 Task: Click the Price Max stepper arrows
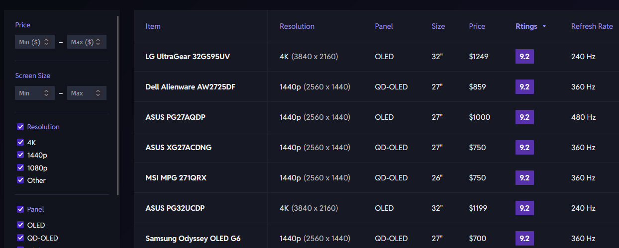tap(98, 42)
